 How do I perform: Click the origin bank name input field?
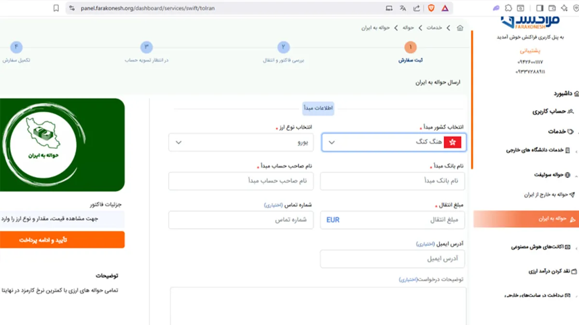(x=393, y=181)
